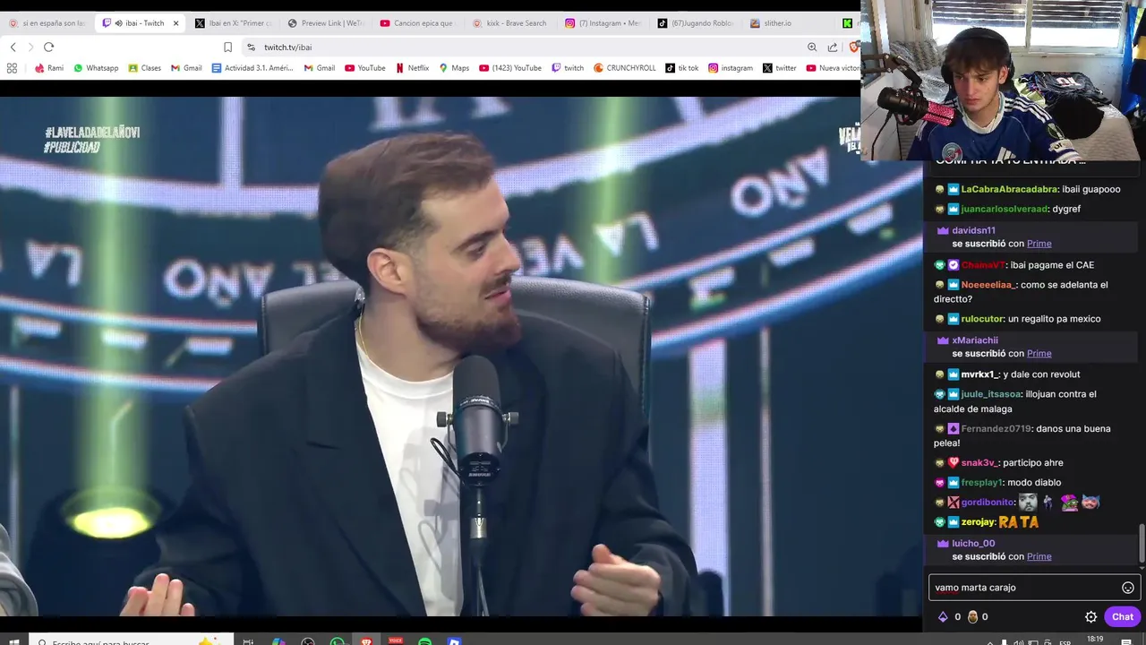Open site settings icon beside twitch.tv/ibai

point(251,47)
